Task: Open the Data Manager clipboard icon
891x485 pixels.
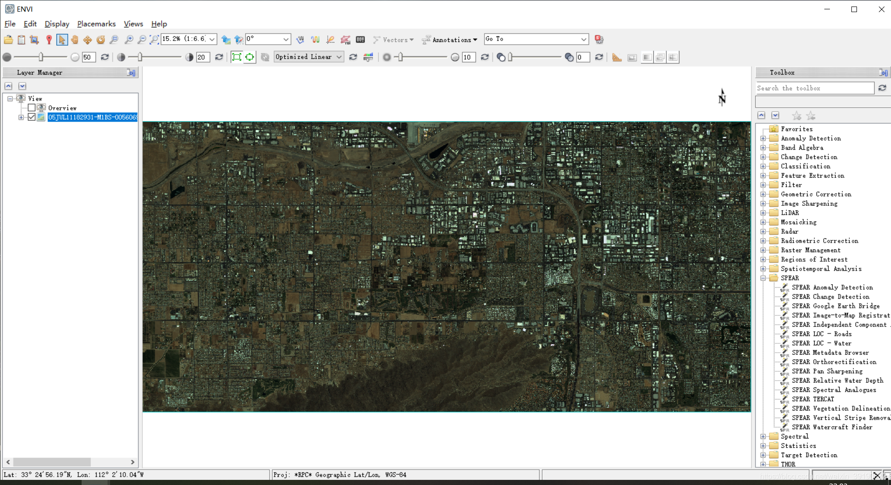Action: pyautogui.click(x=21, y=40)
